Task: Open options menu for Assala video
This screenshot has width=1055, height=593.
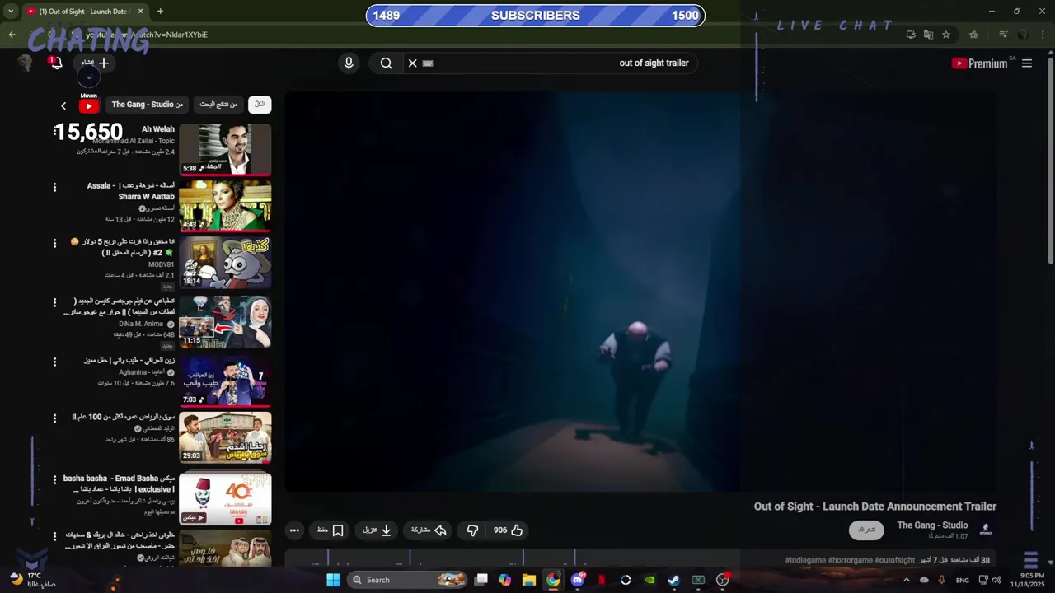Action: 55,188
